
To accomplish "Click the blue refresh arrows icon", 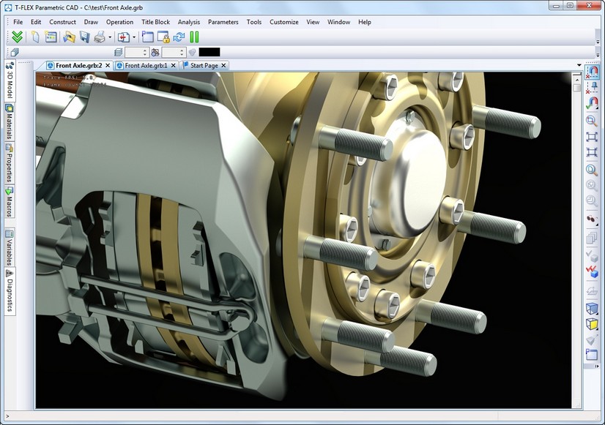I will 178,37.
